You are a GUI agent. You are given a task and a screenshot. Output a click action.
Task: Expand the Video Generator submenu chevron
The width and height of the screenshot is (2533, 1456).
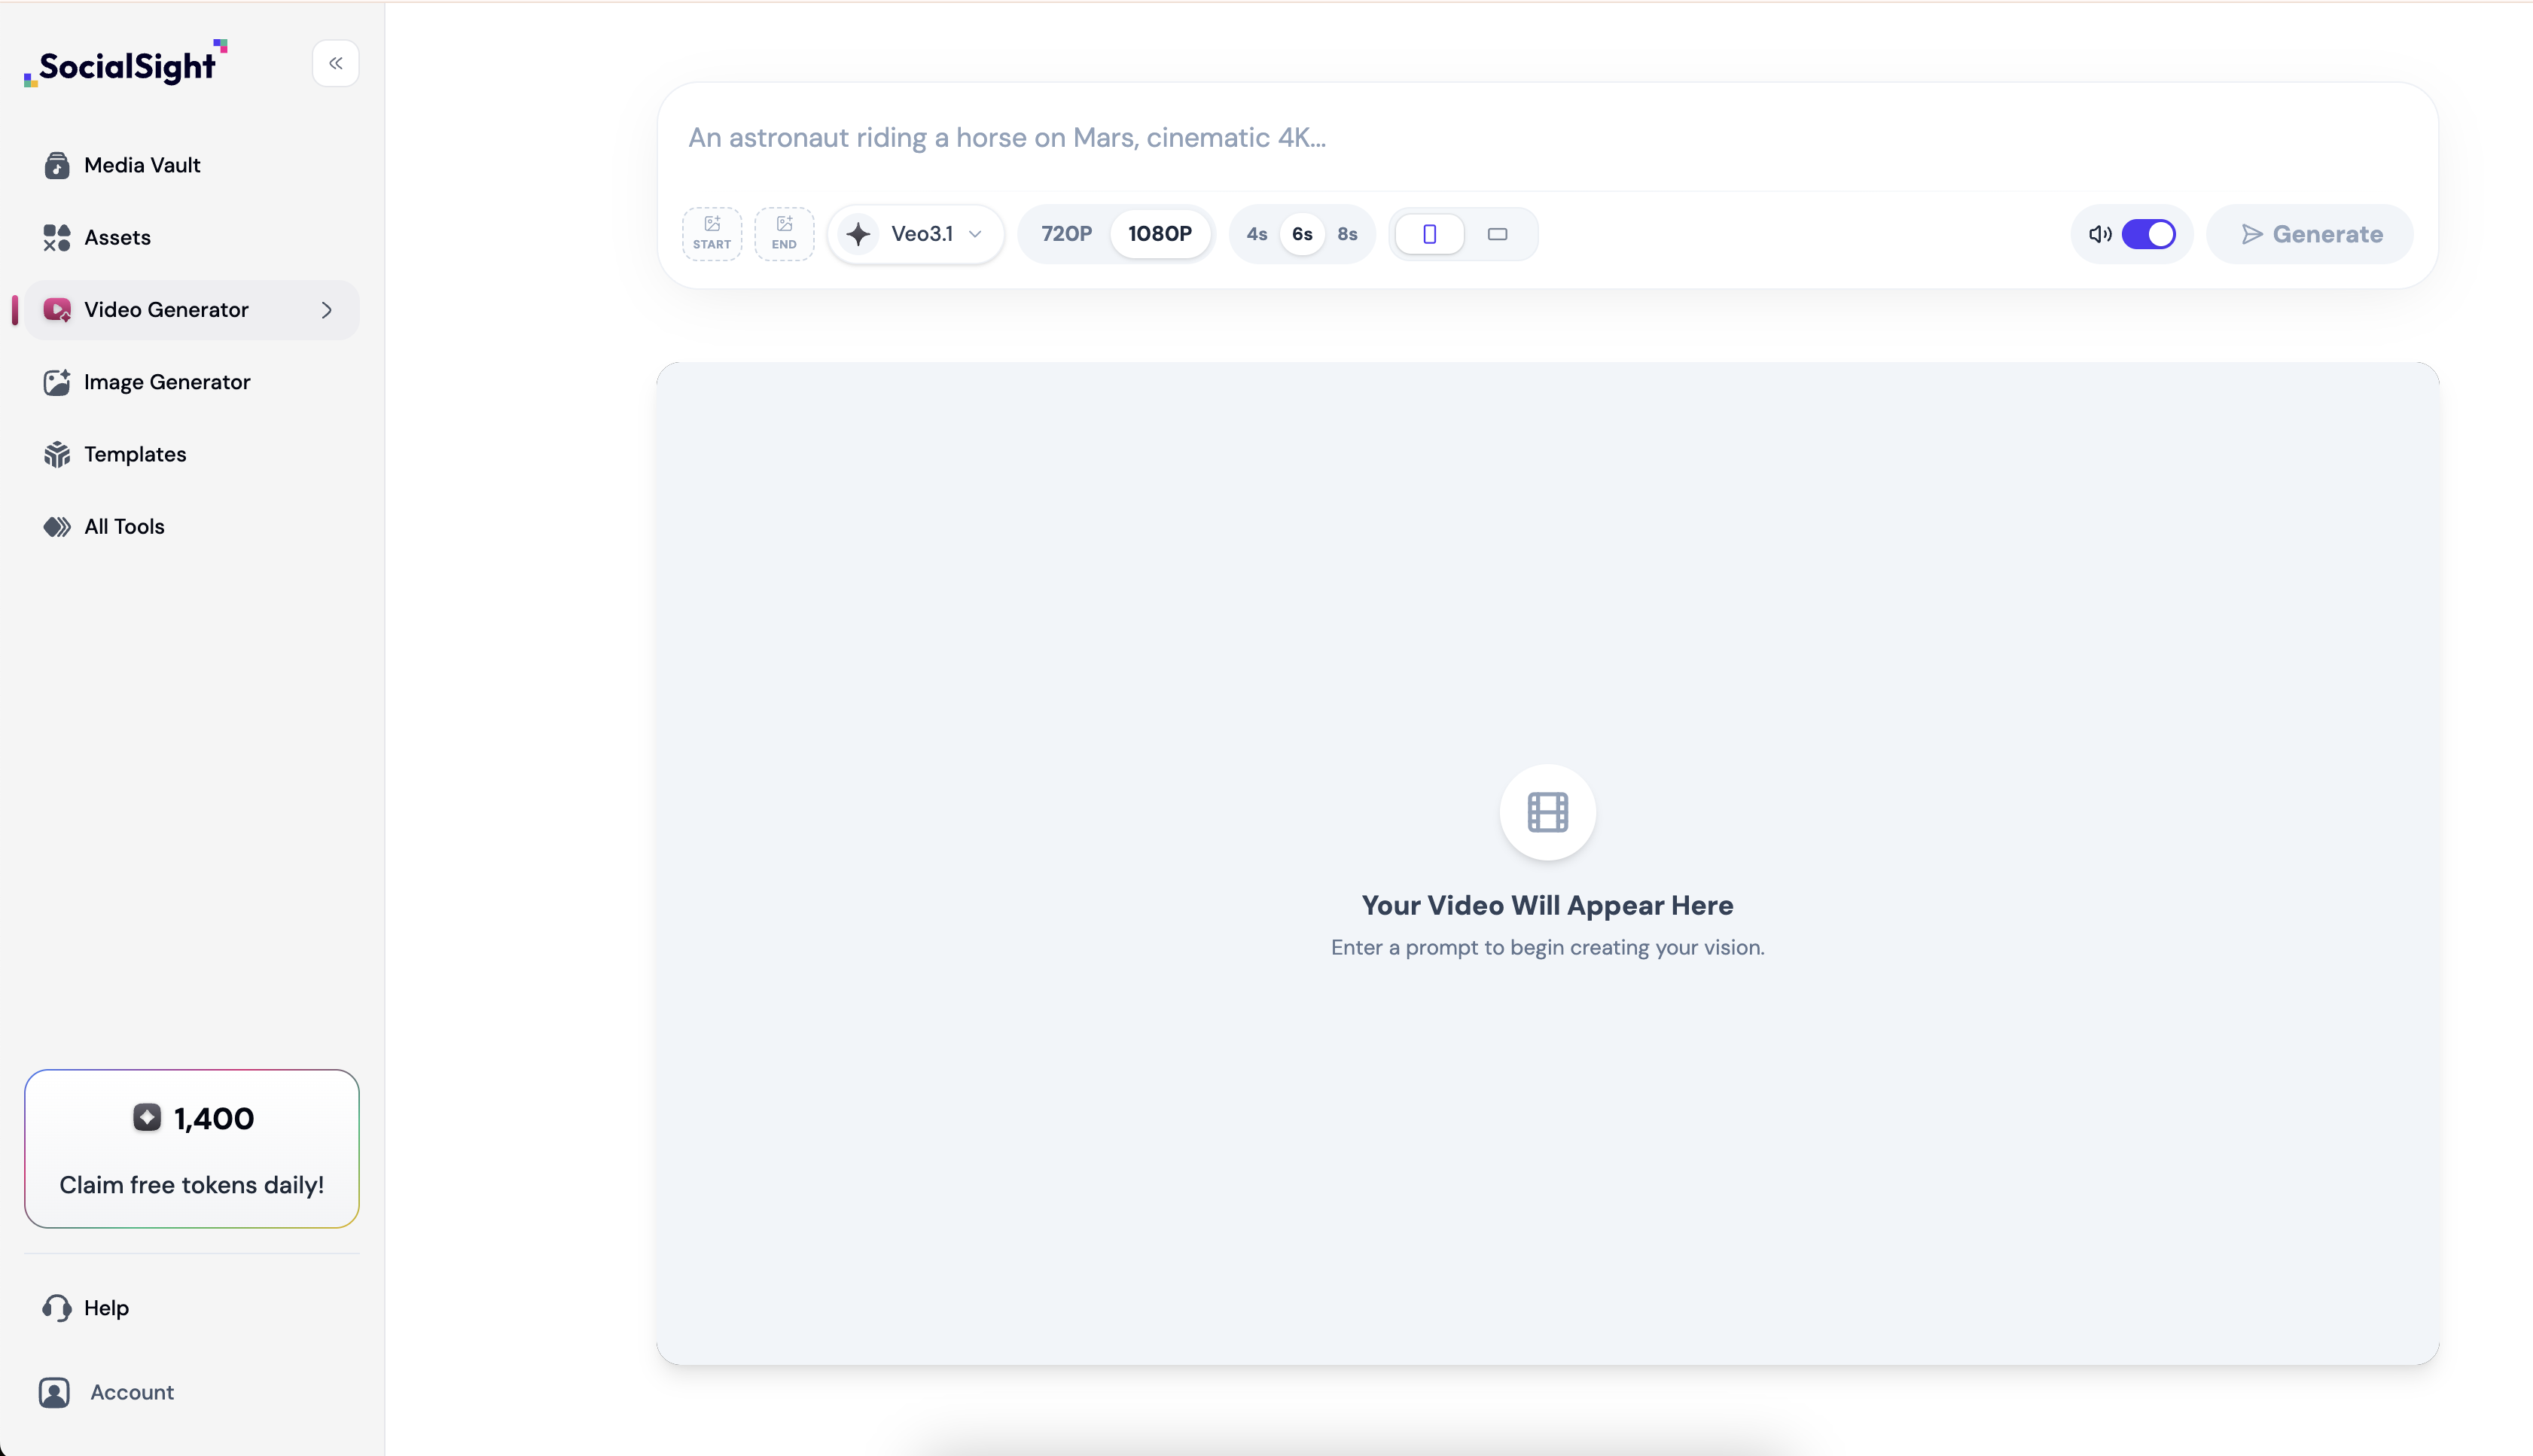(326, 310)
